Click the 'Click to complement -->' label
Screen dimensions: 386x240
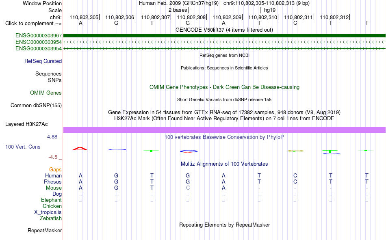coord(33,24)
